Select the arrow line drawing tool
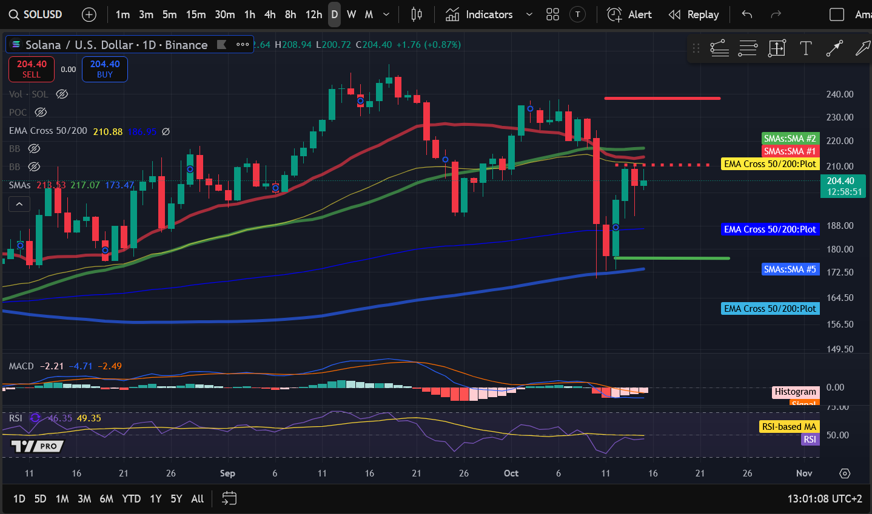This screenshot has width=872, height=514. (x=834, y=48)
